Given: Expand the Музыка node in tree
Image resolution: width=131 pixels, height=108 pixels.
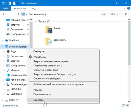Looking at the screenshot, I should click(4, 70).
